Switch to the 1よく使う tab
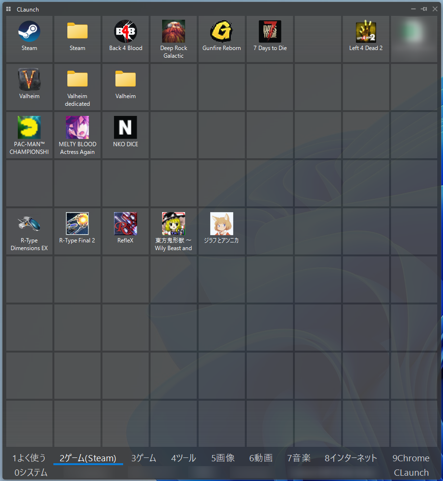The width and height of the screenshot is (443, 481). tap(29, 458)
